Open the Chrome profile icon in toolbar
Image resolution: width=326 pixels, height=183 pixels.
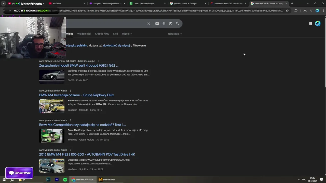tap(317, 11)
